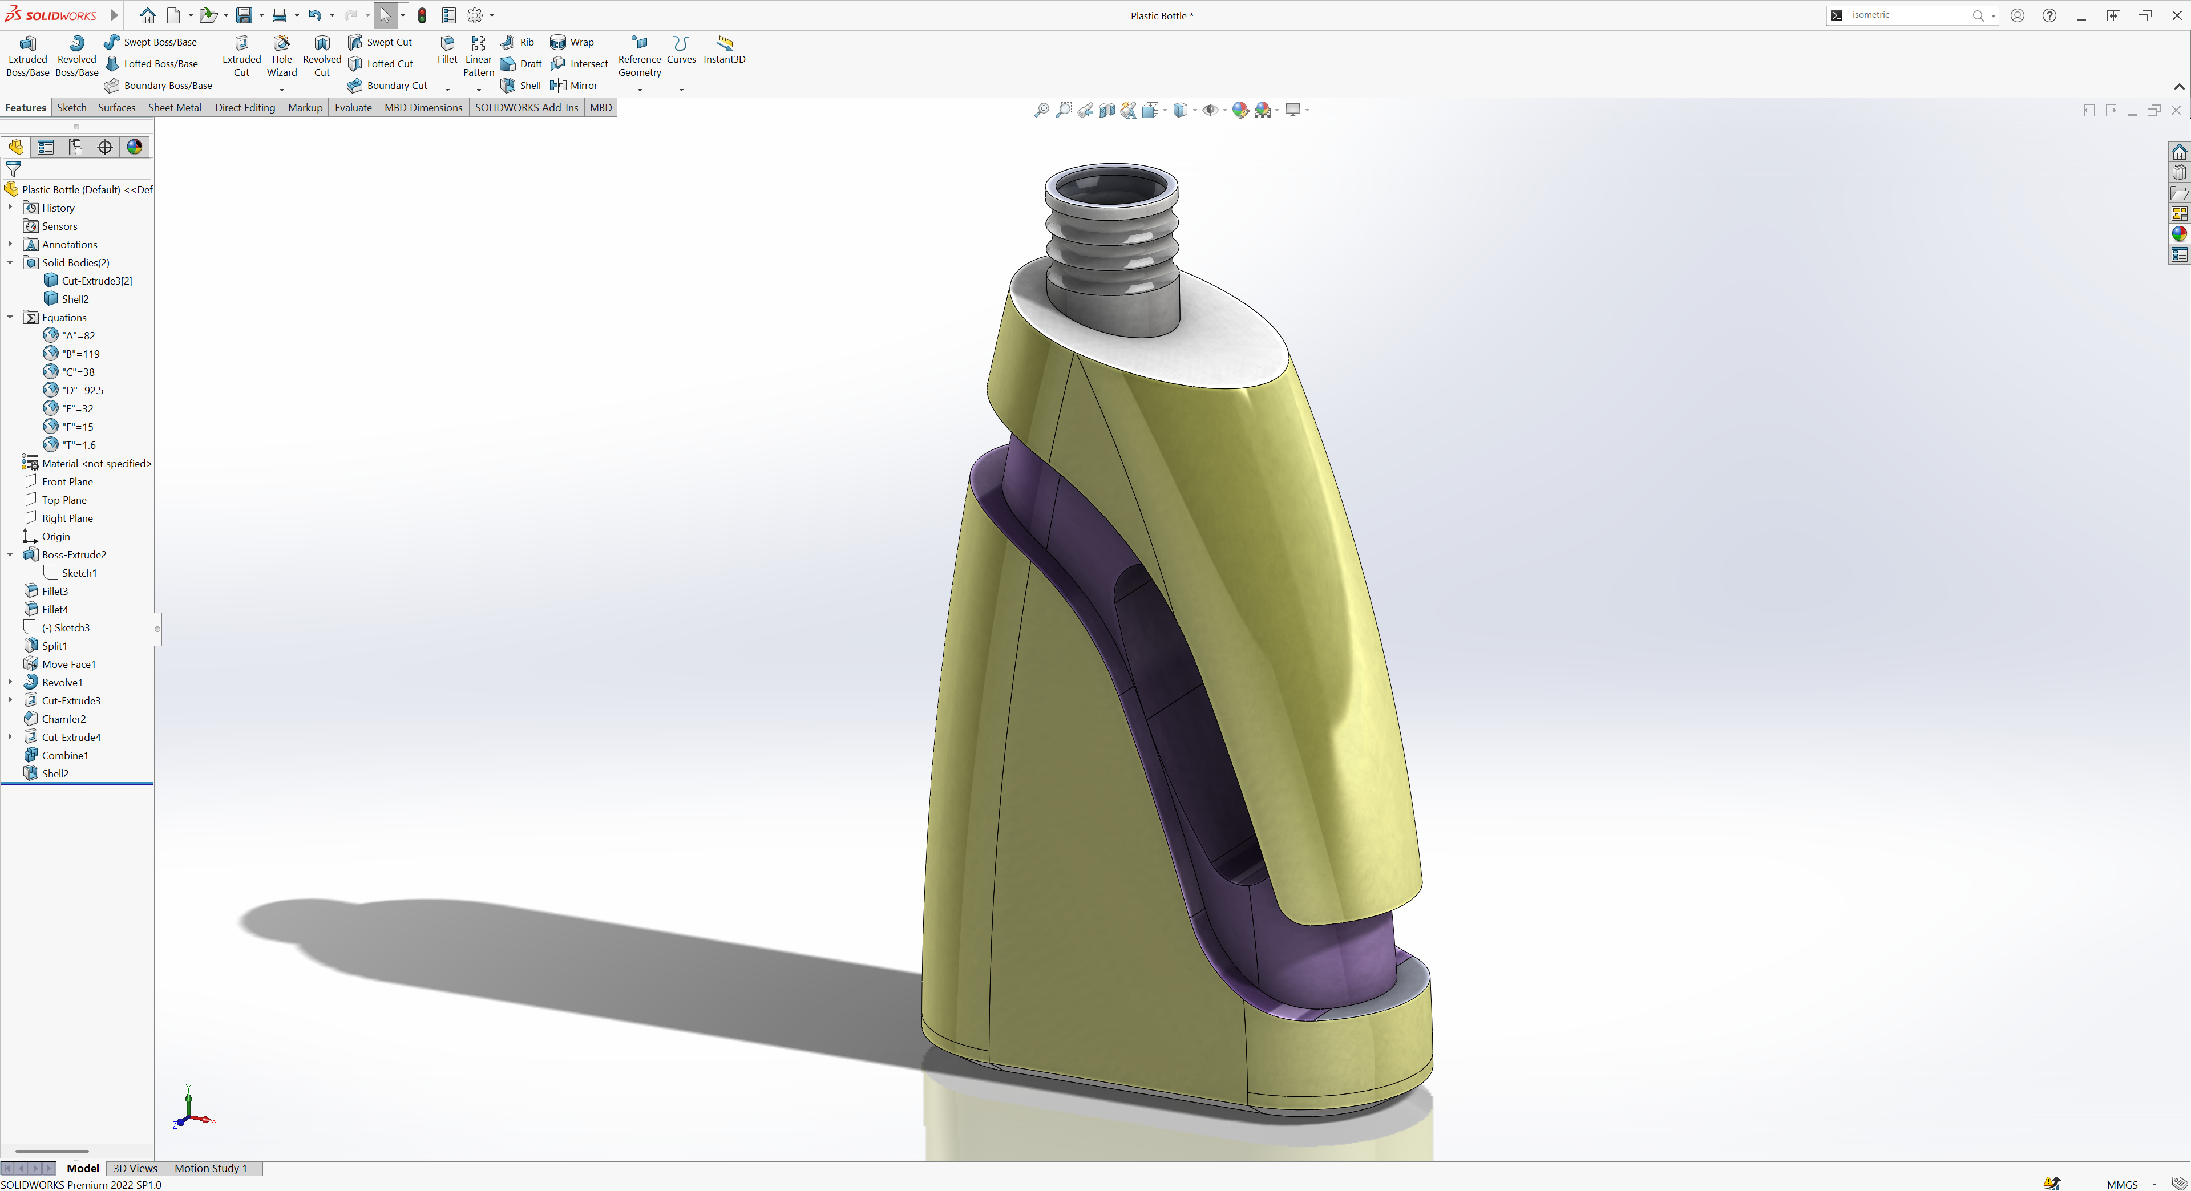Click the Zoom to Fit icon

(1041, 110)
